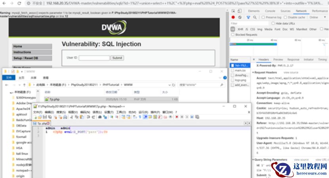Screen dimensions: 329x178
Task: Open Explorer address history dropdown
Action: (x=169, y=85)
